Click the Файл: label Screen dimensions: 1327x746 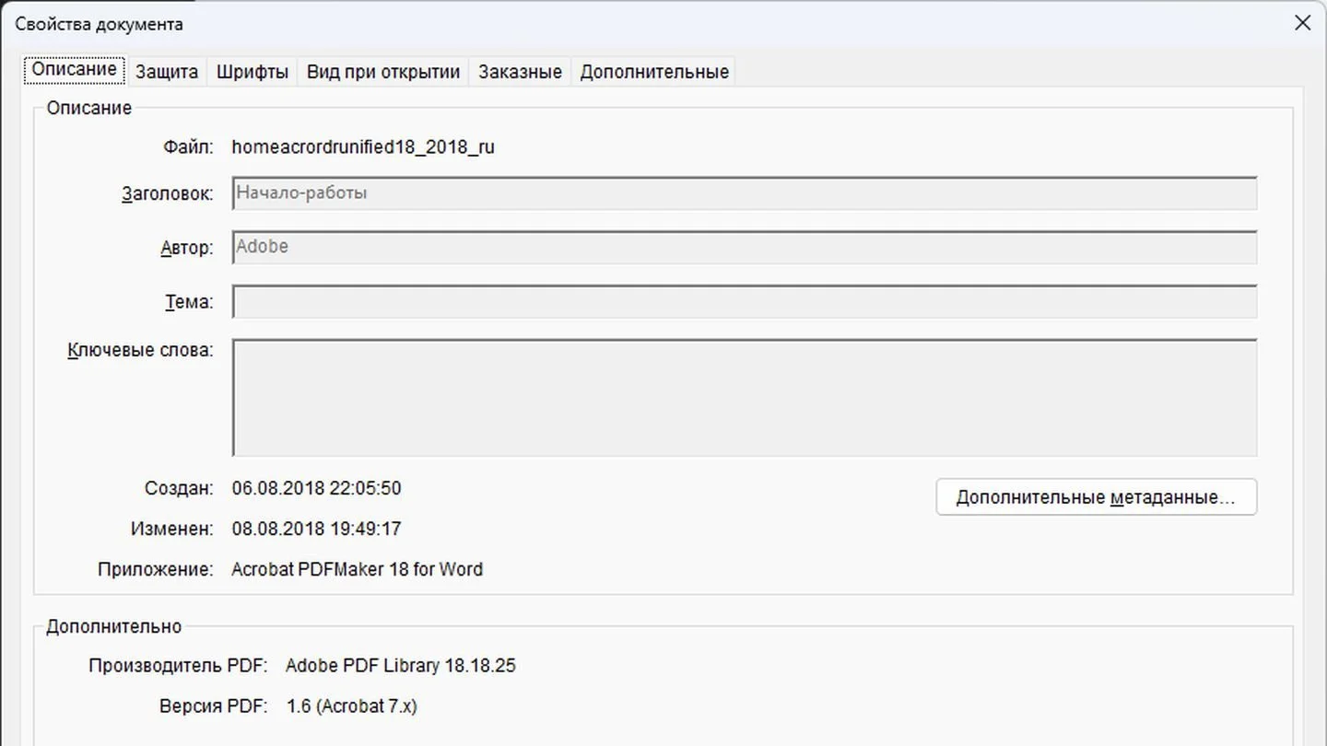coord(188,147)
